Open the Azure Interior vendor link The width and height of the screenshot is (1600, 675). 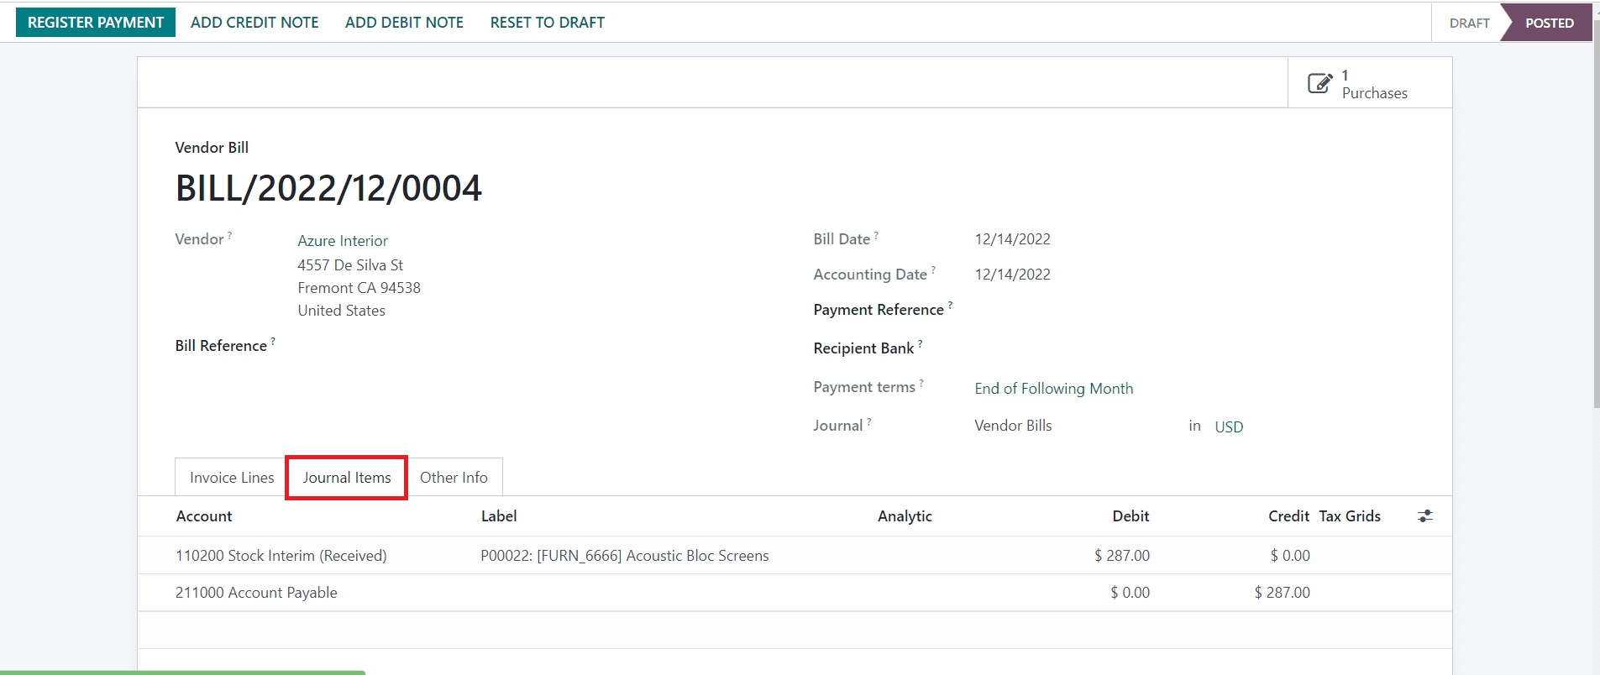click(343, 241)
